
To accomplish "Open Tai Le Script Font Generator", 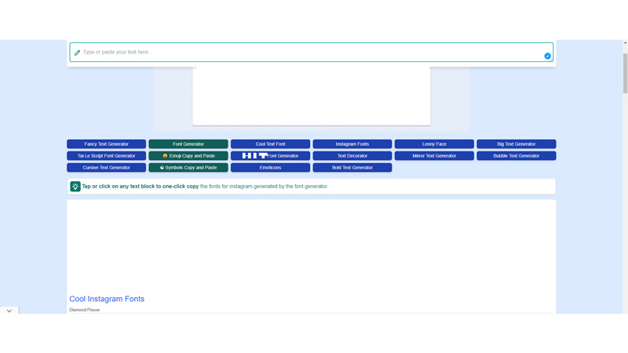I will click(107, 155).
